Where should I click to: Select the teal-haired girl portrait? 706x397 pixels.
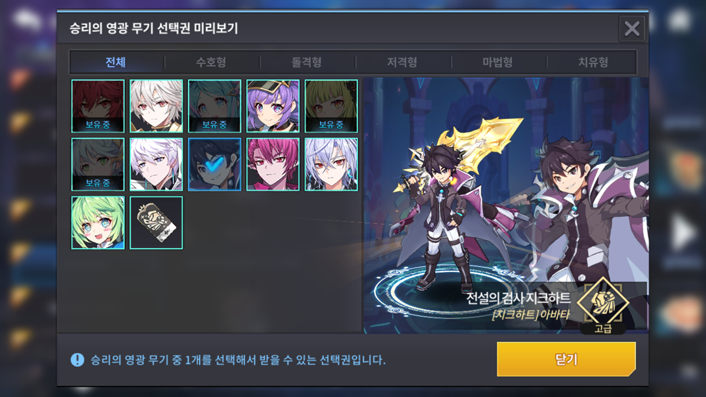point(214,106)
